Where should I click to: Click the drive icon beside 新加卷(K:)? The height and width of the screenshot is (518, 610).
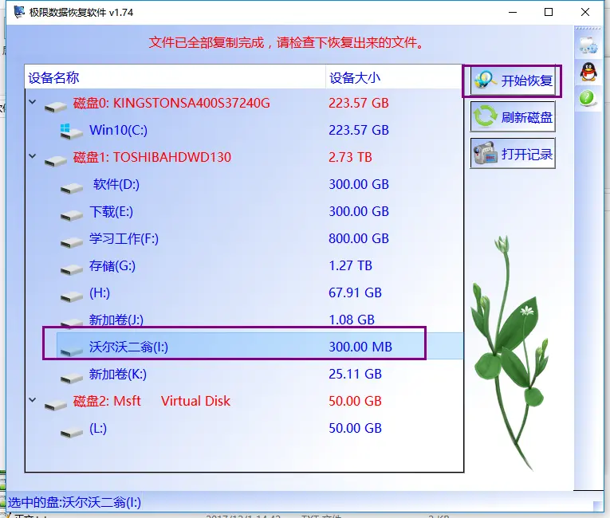(x=72, y=378)
